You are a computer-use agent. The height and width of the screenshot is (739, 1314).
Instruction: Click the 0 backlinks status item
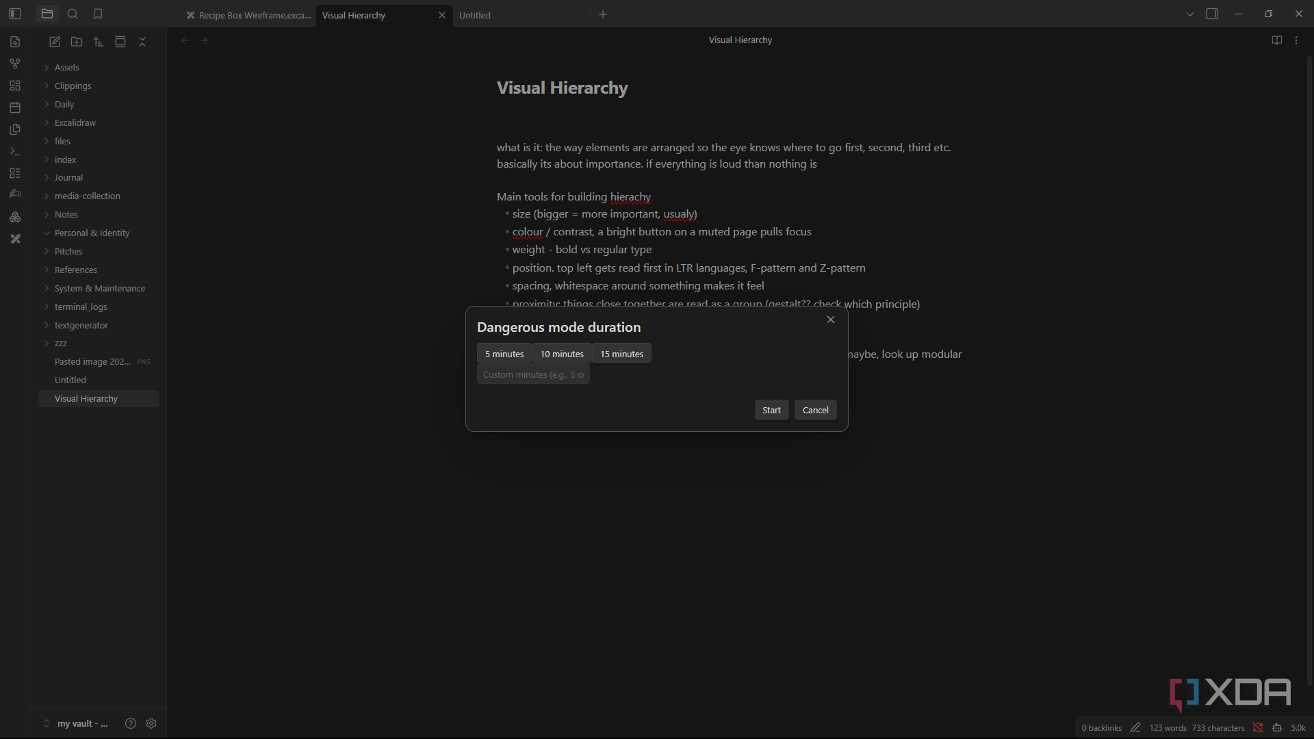[x=1101, y=728]
